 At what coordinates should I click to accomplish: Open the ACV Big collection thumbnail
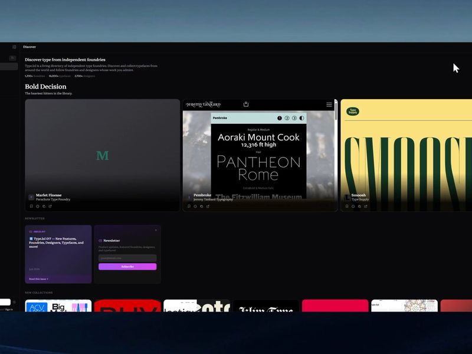pyautogui.click(x=58, y=306)
